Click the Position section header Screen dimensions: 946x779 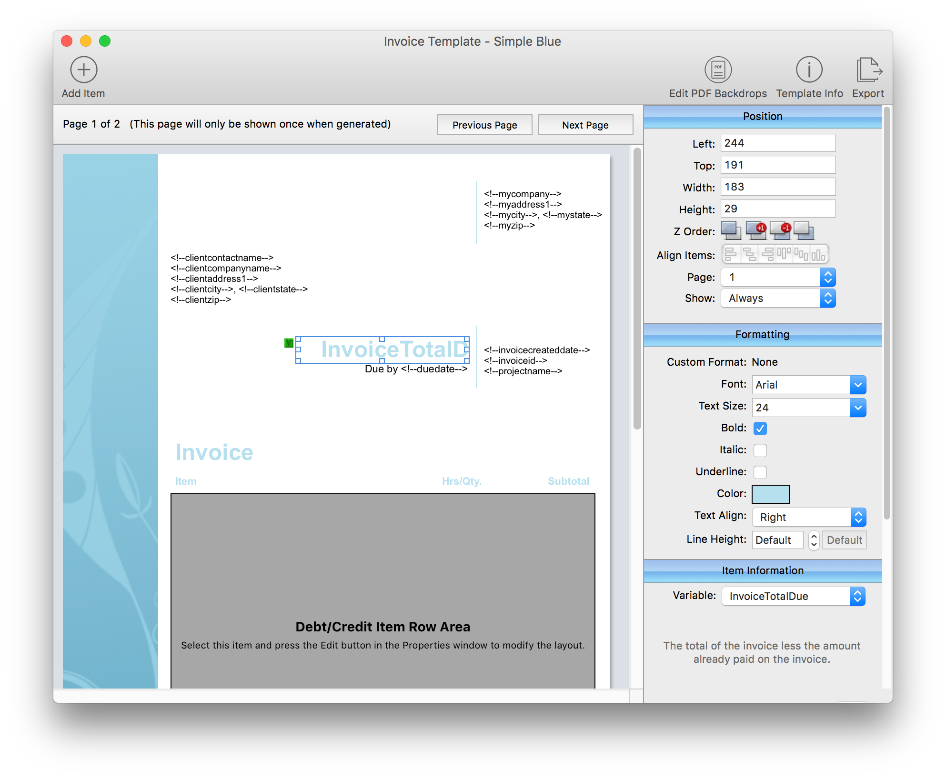click(763, 117)
